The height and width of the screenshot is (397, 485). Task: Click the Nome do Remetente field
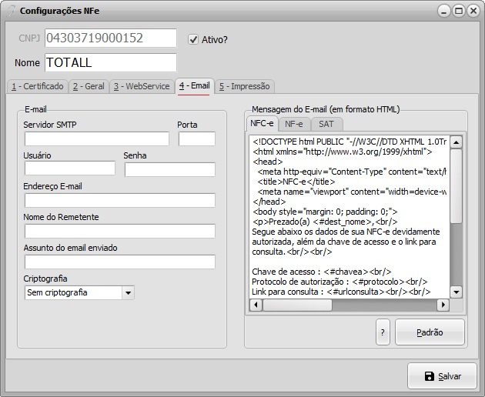pos(119,231)
